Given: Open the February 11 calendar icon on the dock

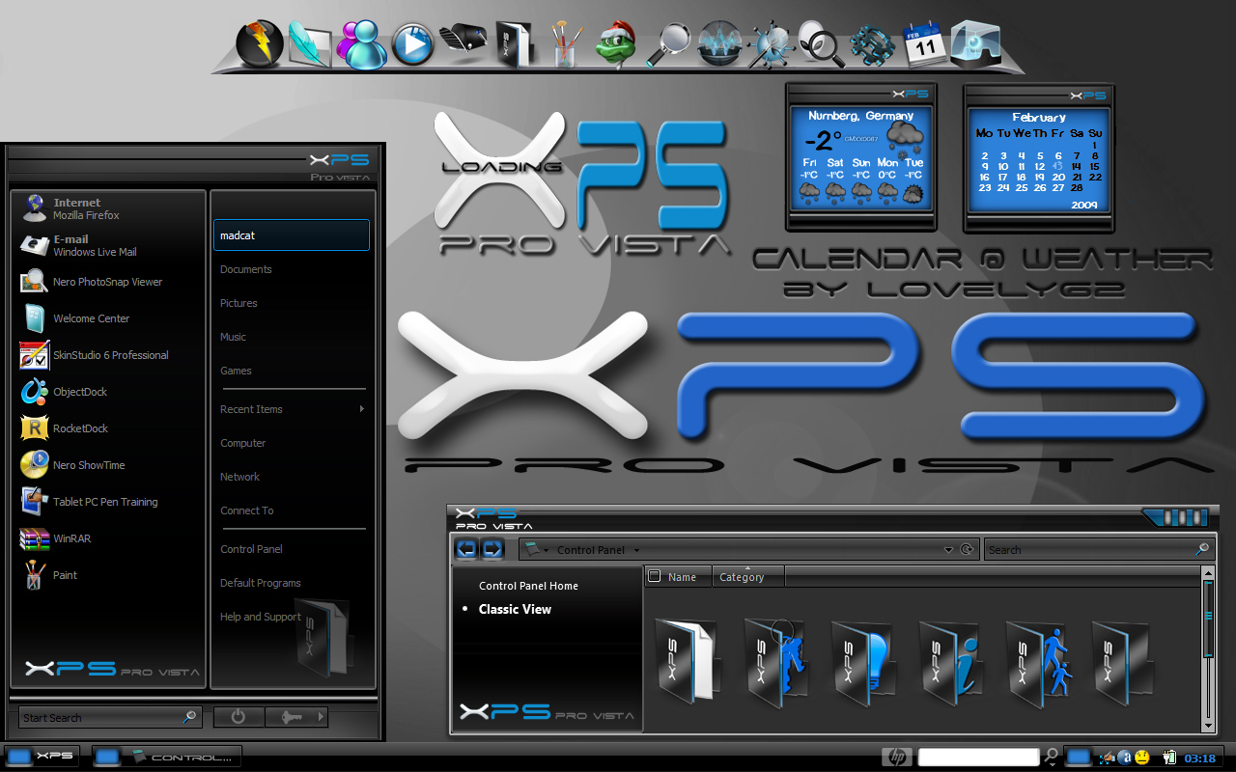Looking at the screenshot, I should 924,43.
